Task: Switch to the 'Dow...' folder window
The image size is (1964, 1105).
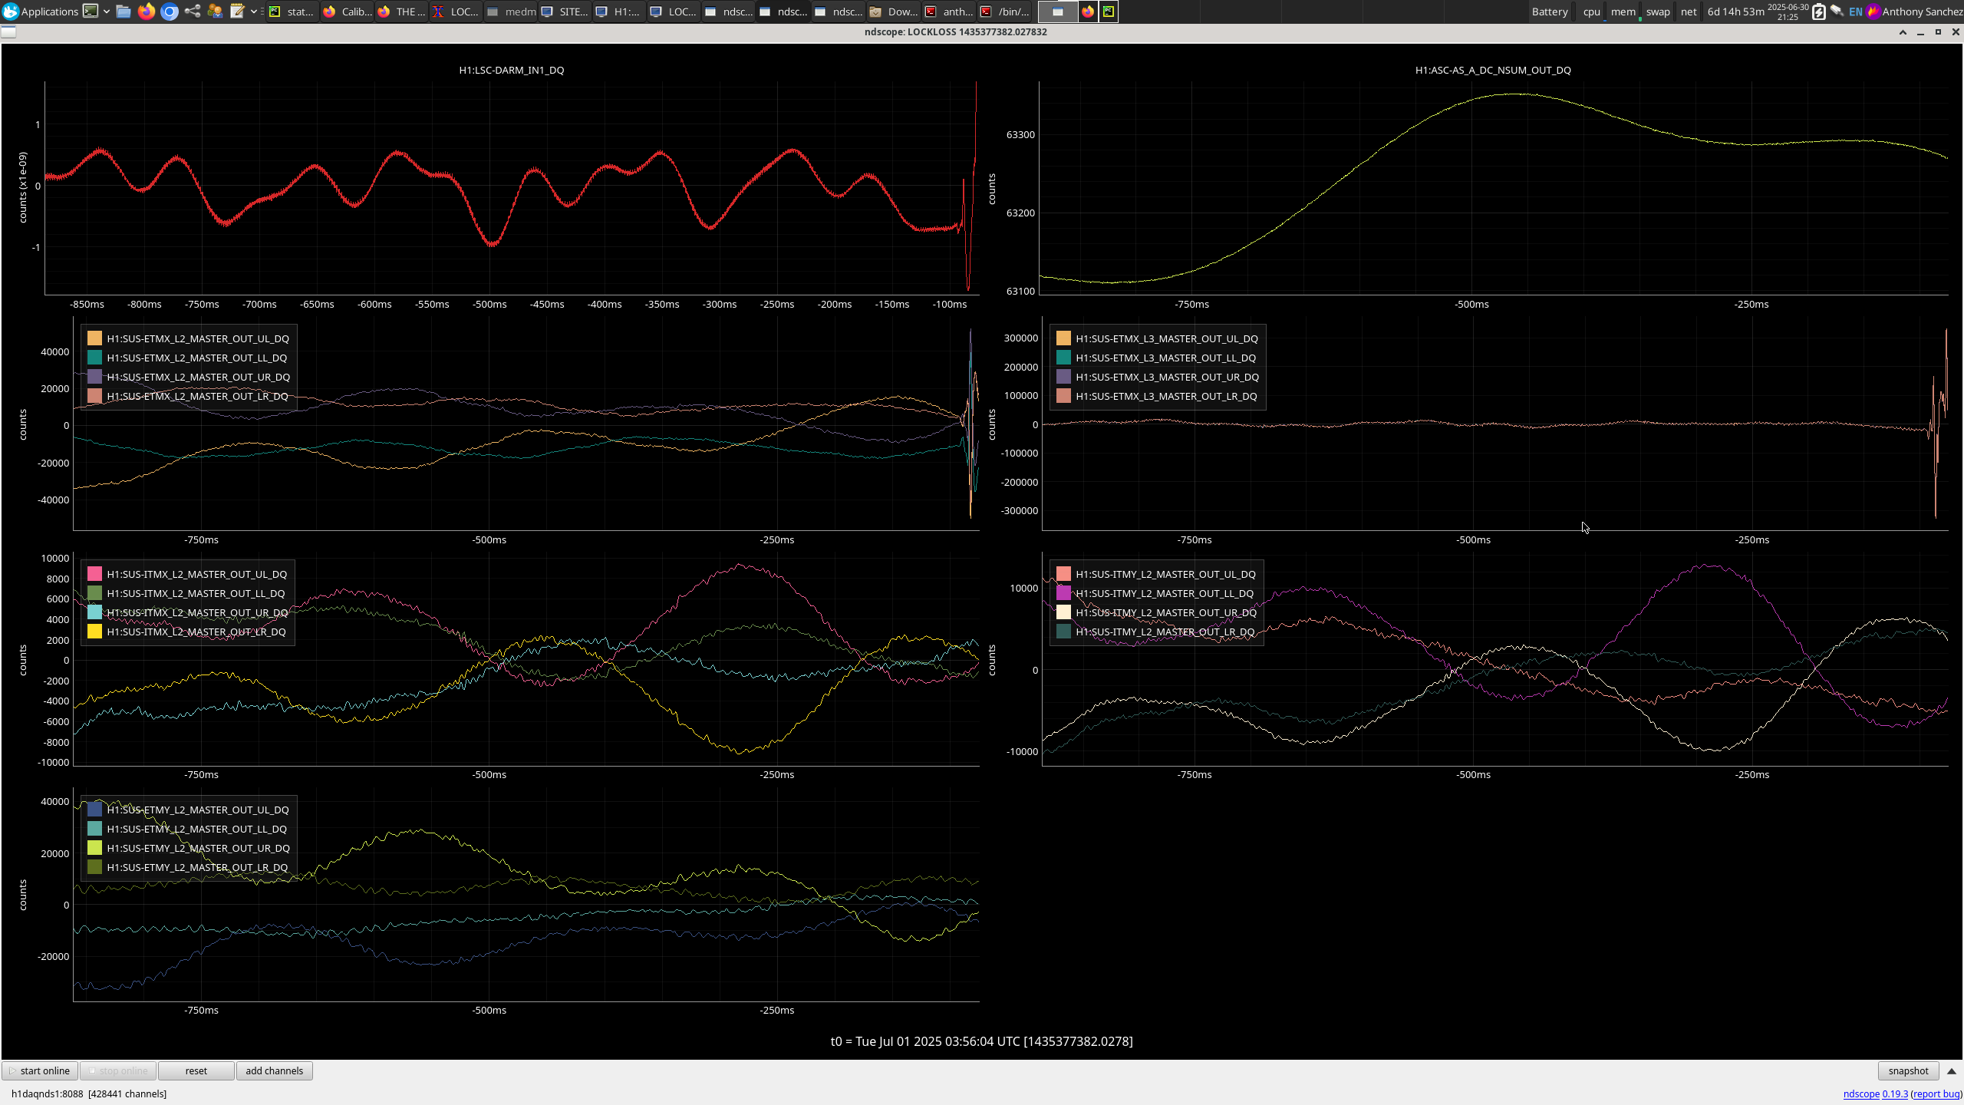Action: [x=894, y=12]
